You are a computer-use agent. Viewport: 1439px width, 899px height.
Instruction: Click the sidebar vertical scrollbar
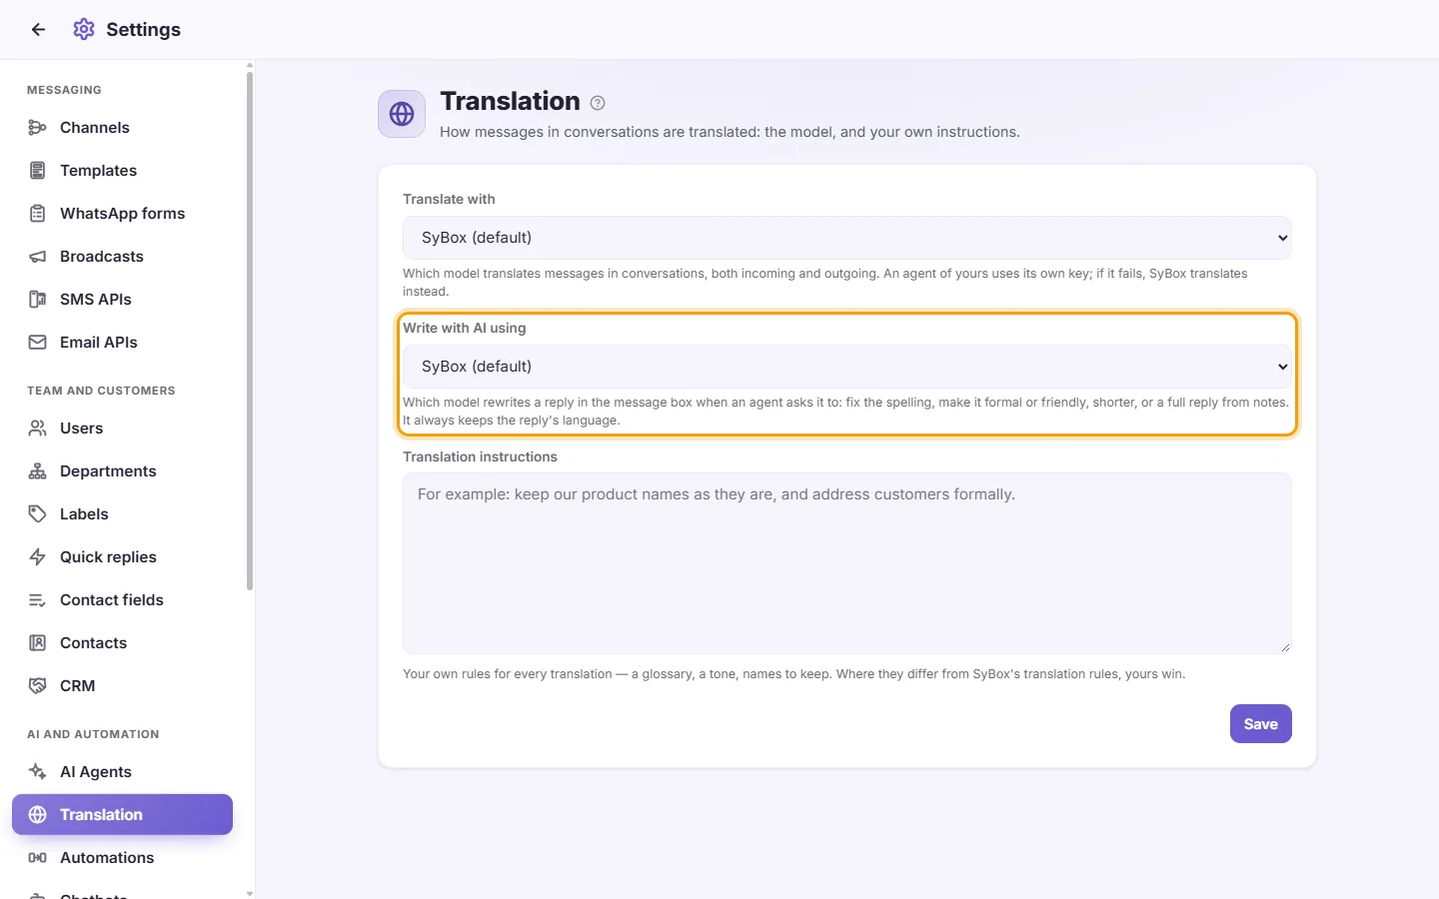[250, 330]
